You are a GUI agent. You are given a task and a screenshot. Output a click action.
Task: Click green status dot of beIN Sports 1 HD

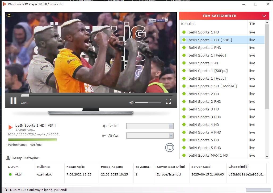click(x=184, y=32)
